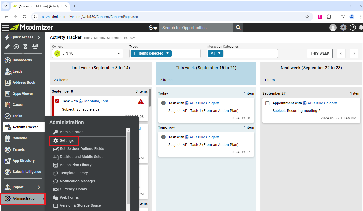The height and width of the screenshot is (211, 363).
Task: Go to the next week arrow
Action: (x=354, y=54)
